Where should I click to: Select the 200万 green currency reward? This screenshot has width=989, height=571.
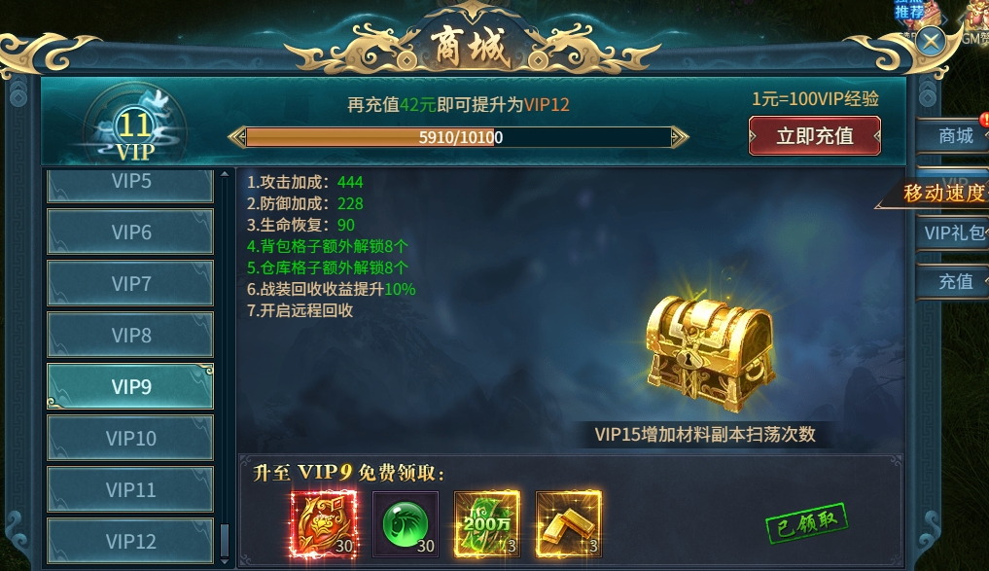pos(487,524)
